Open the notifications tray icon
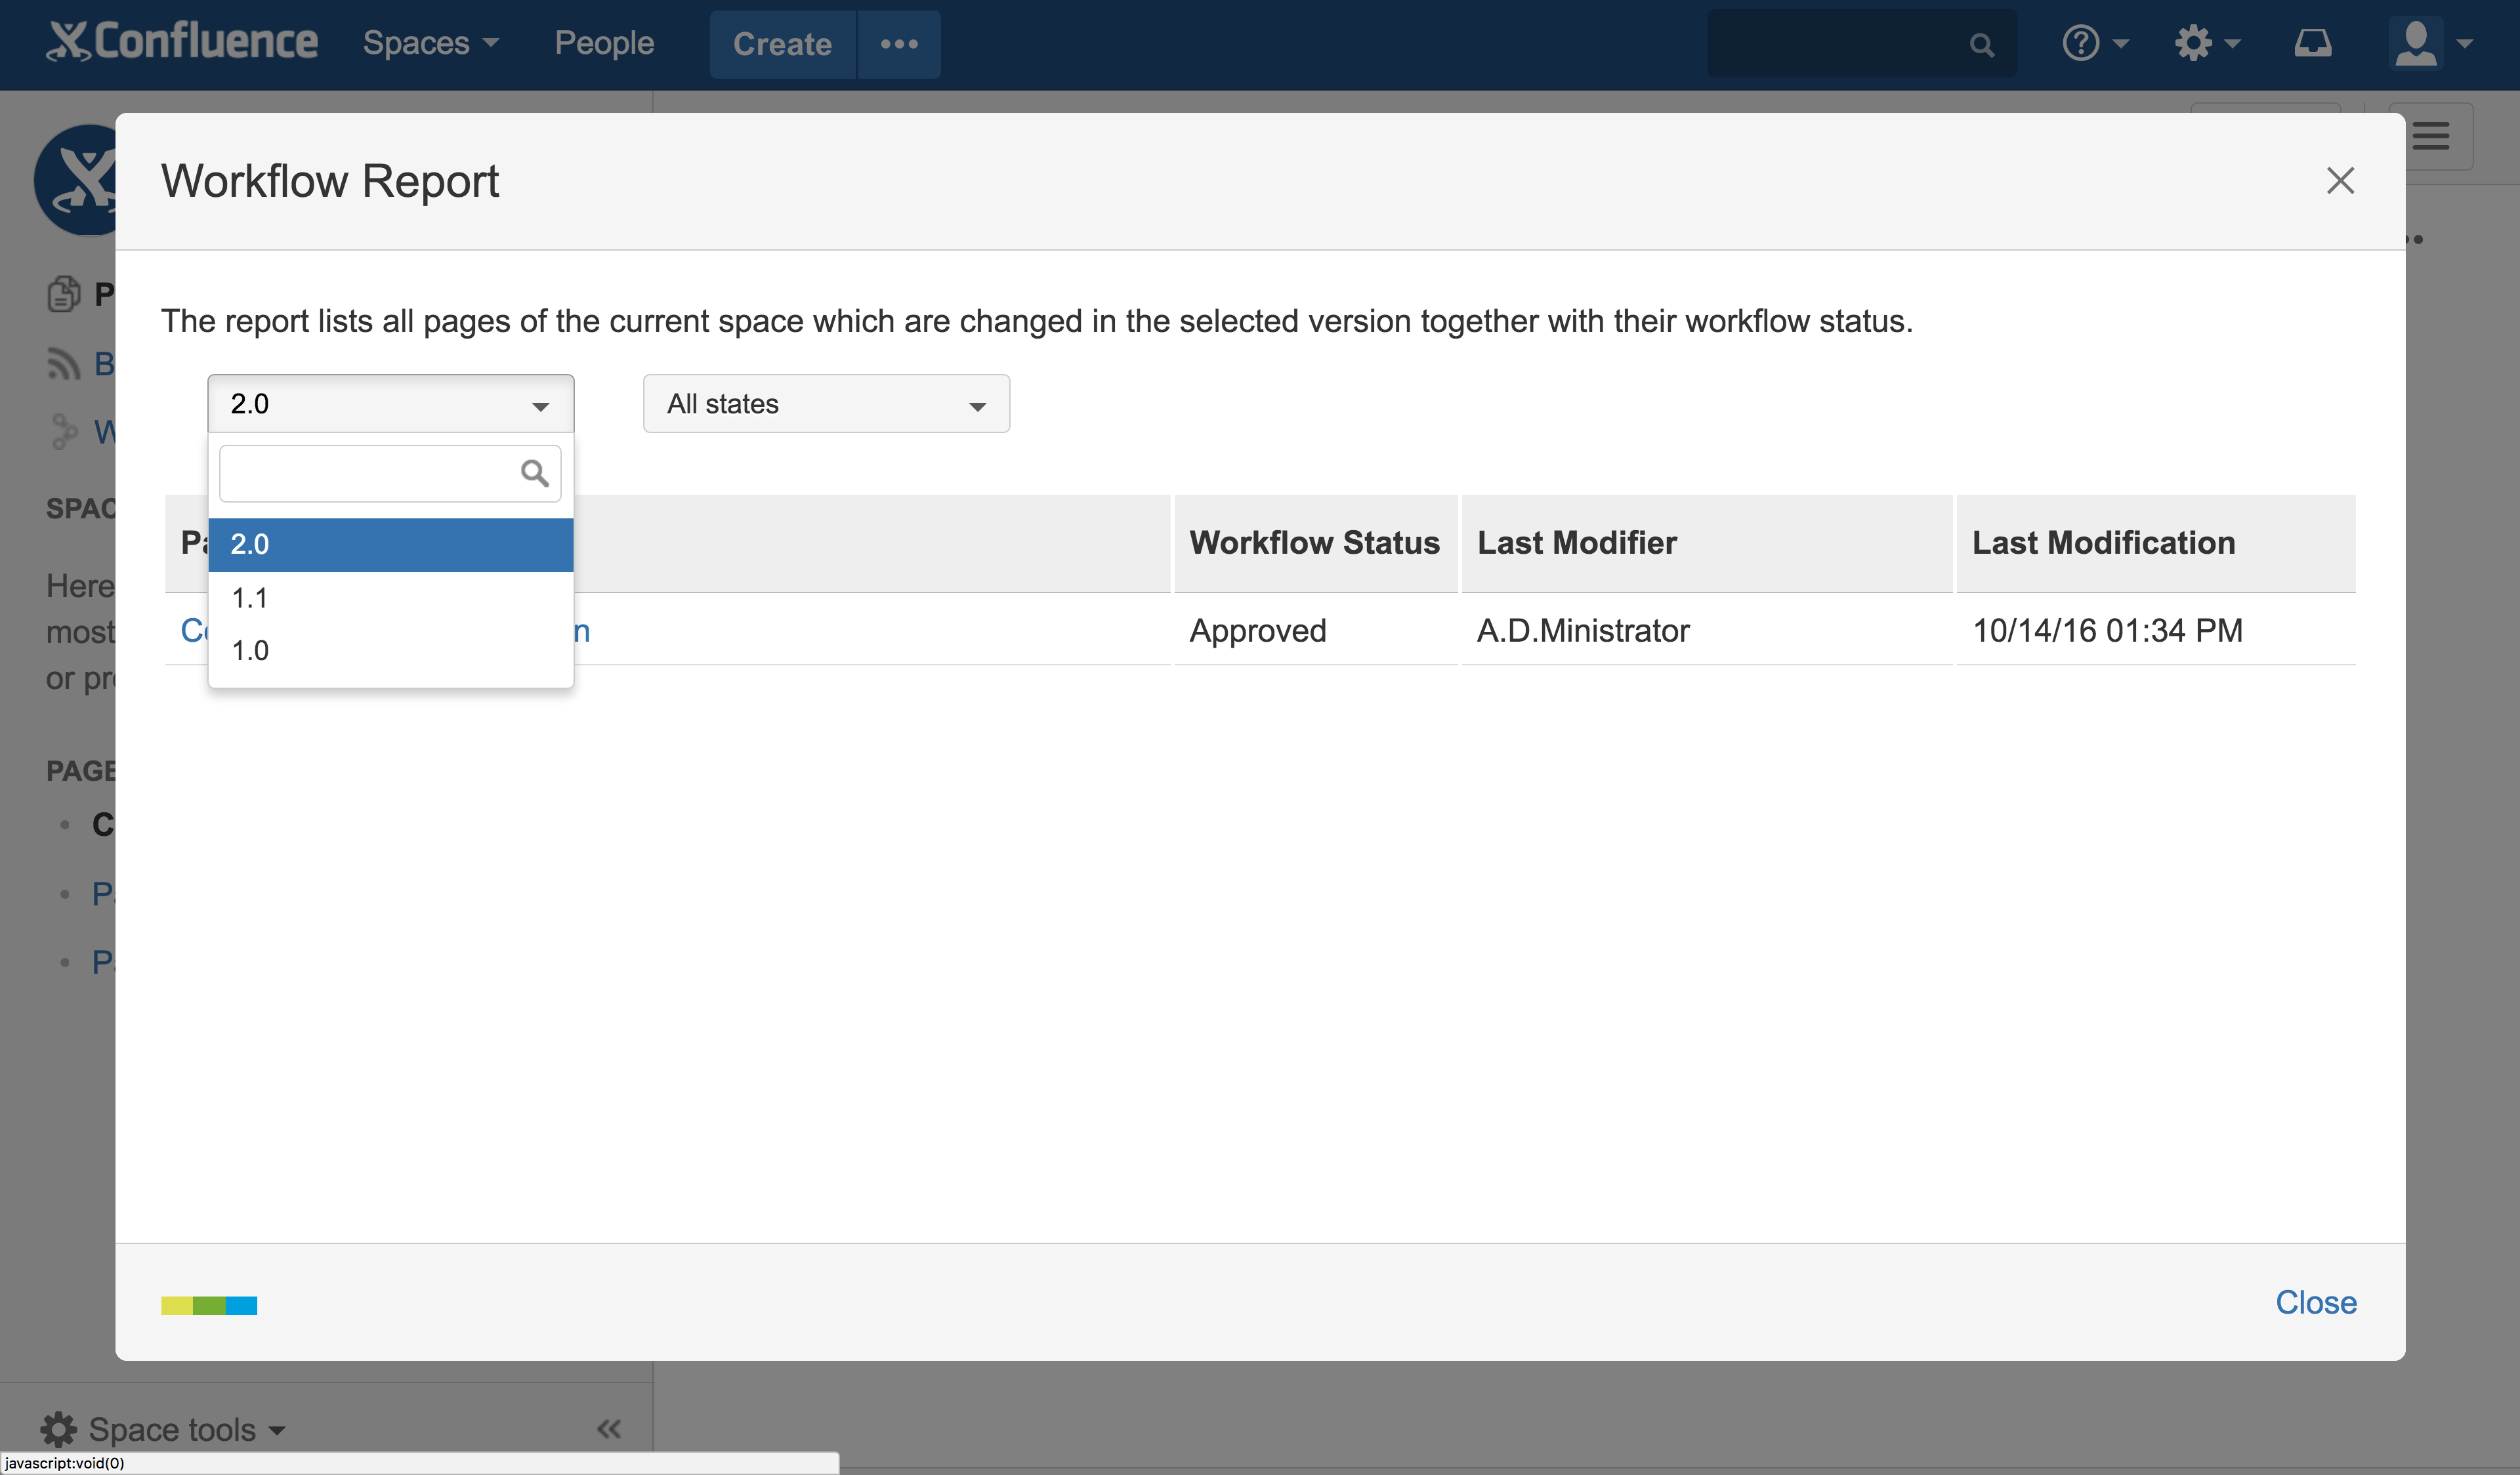 (2312, 43)
